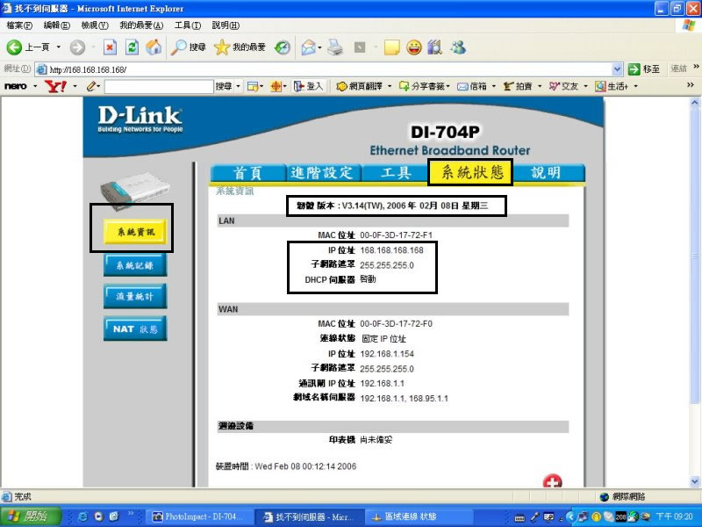Expand the 網頁翻譯 dropdown arrow
This screenshot has width=702, height=527.
390,86
